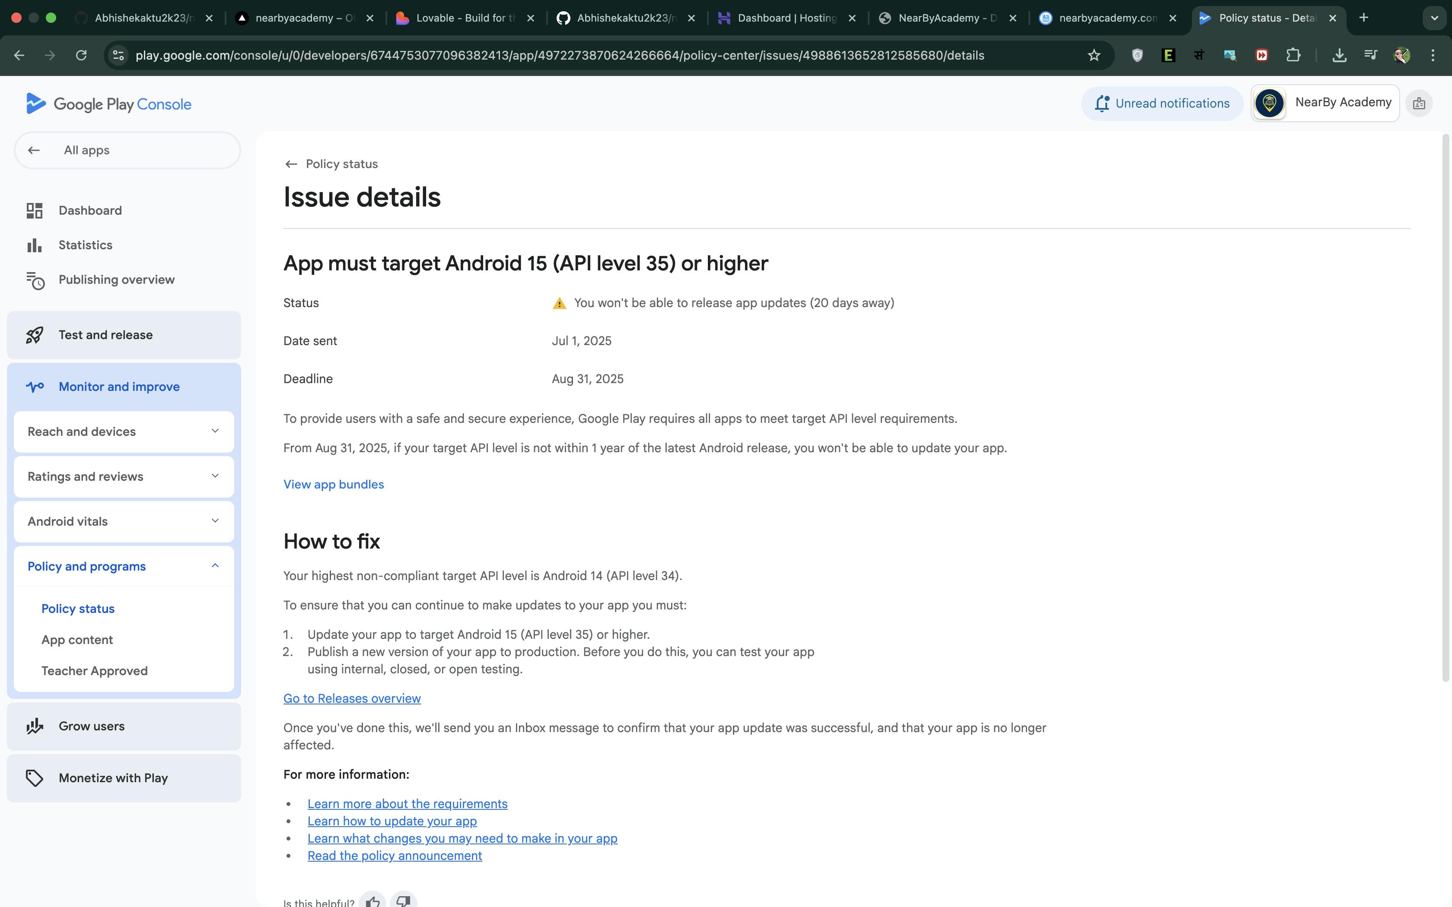Open Statistics from sidebar
The width and height of the screenshot is (1452, 907).
click(x=85, y=245)
